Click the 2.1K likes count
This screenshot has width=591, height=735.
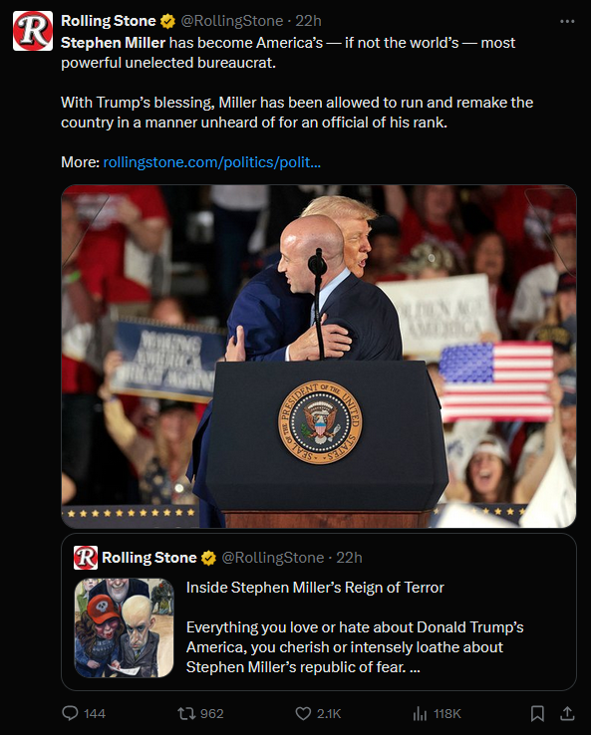click(329, 713)
